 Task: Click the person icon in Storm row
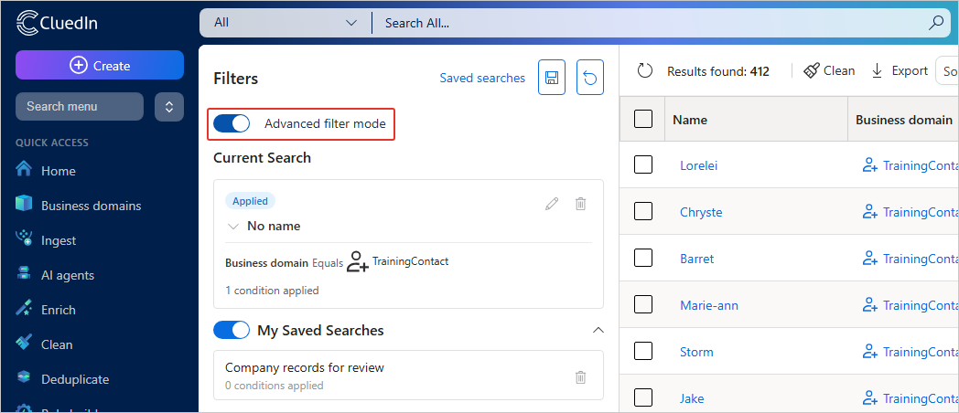click(869, 352)
